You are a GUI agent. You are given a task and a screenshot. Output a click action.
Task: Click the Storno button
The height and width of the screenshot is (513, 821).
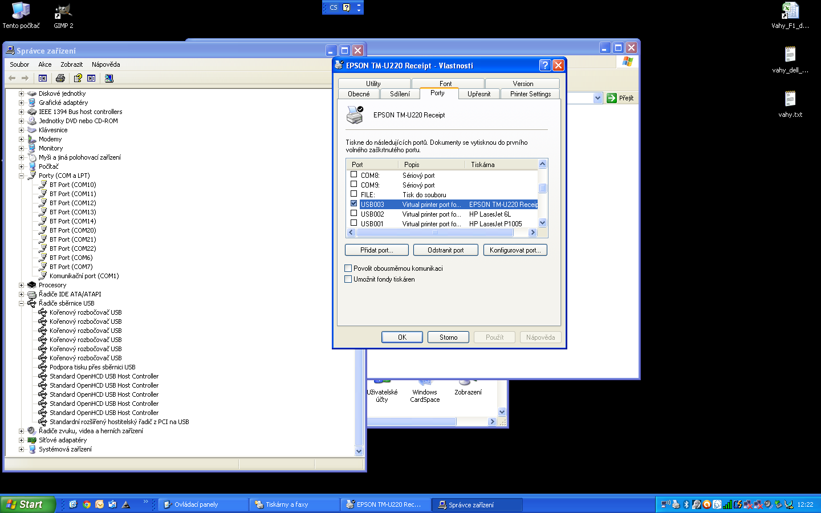[448, 337]
